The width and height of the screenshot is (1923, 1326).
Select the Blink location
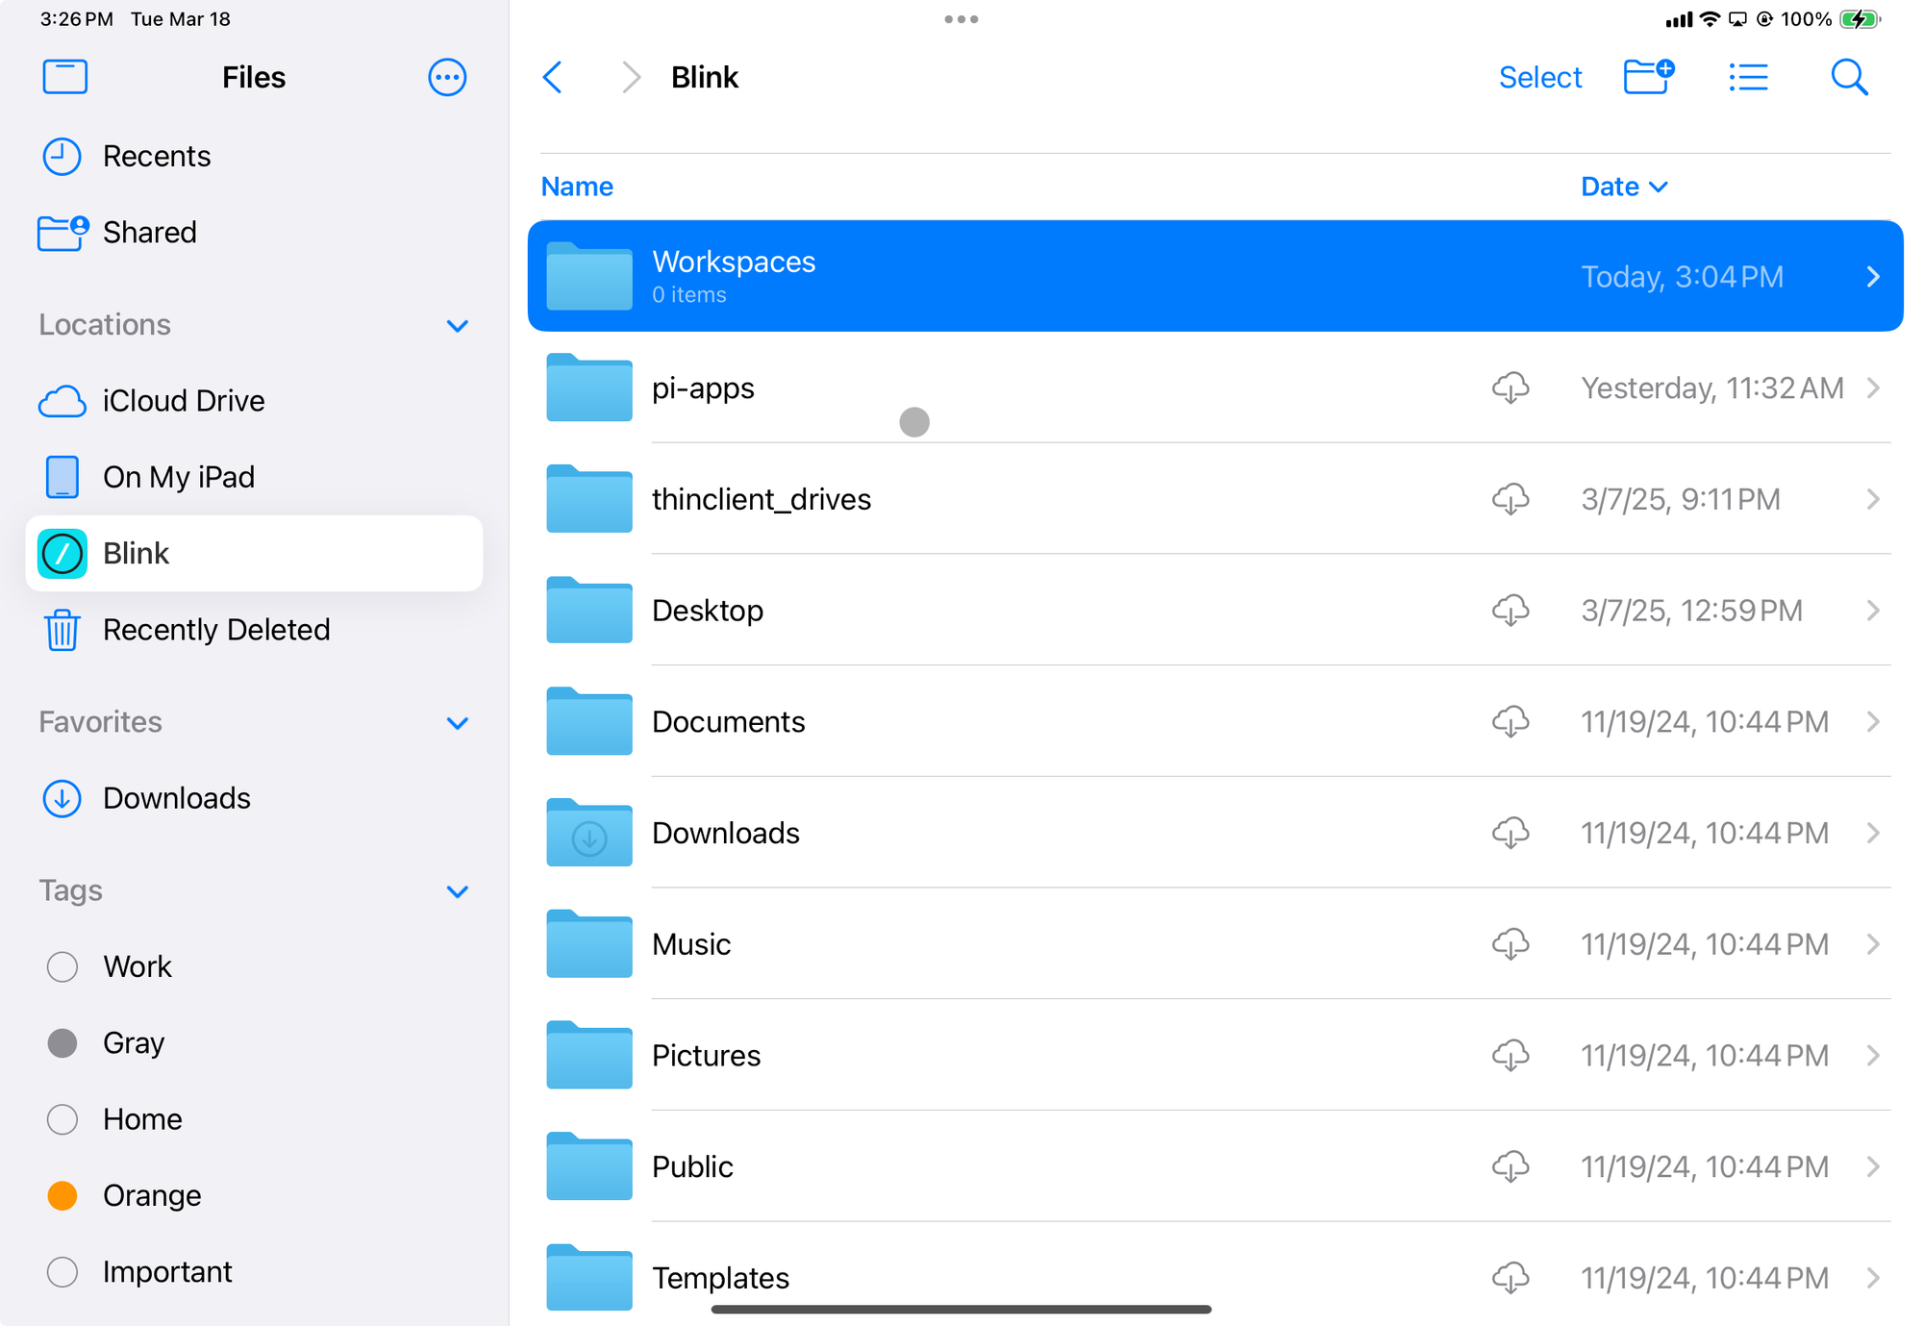[x=254, y=554]
